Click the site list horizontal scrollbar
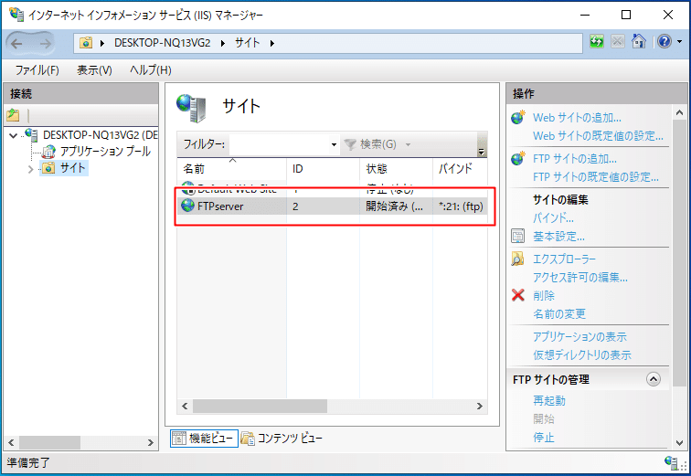 pyautogui.click(x=260, y=406)
